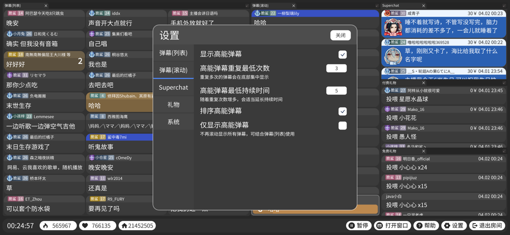This screenshot has height=235, width=510.
Task: Click the heart likes counter 766135
Action: click(x=97, y=226)
